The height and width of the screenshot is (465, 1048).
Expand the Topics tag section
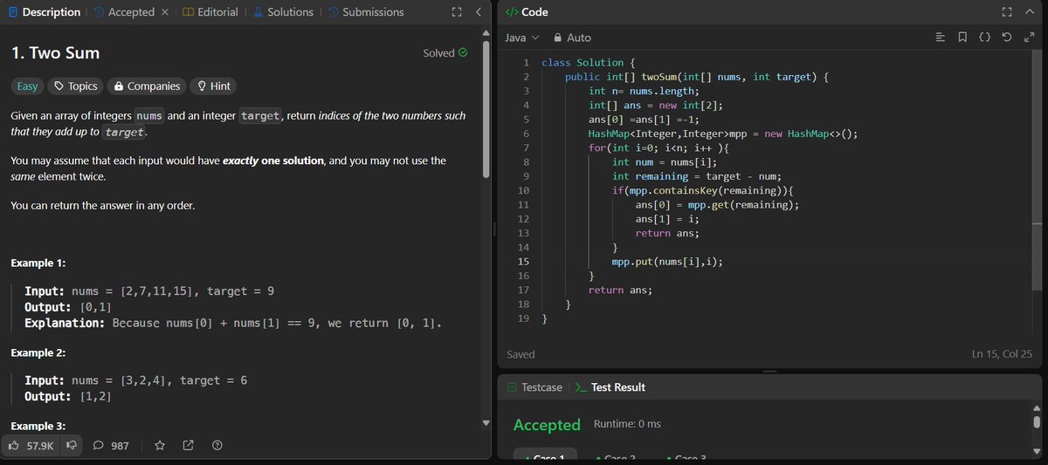pyautogui.click(x=75, y=85)
